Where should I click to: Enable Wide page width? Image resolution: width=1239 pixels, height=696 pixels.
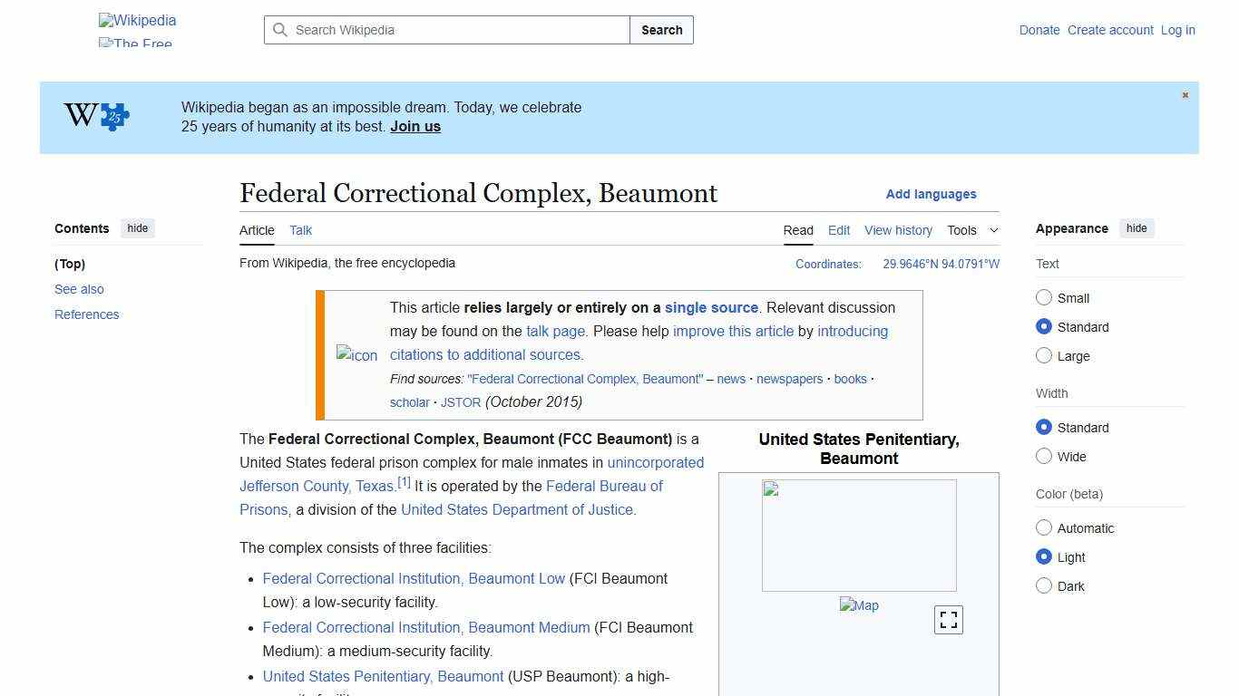point(1044,457)
